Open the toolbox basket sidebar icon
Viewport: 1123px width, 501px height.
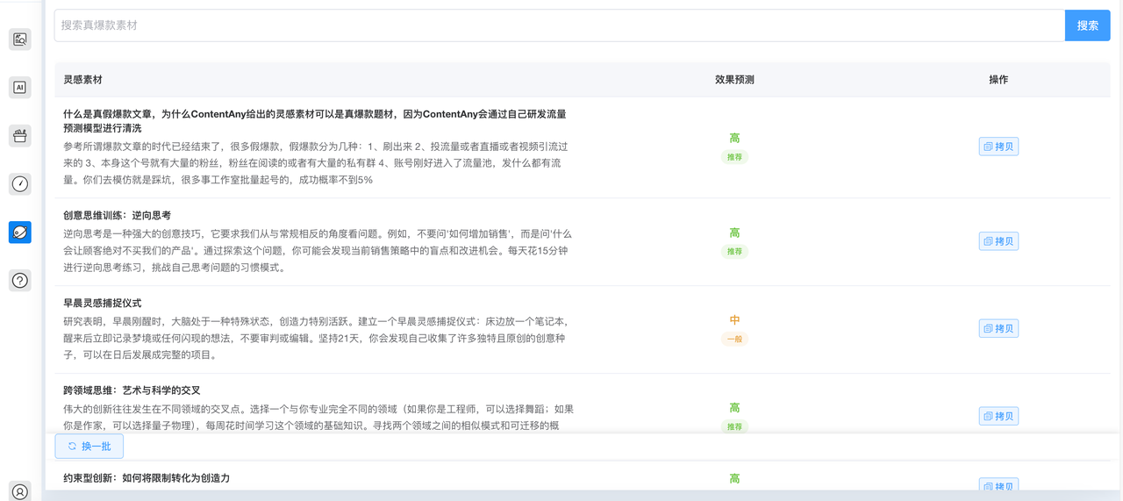(x=19, y=135)
